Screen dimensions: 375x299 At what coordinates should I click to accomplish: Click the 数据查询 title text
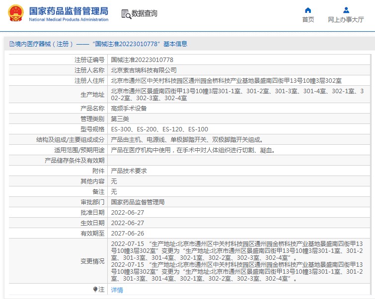(145, 14)
